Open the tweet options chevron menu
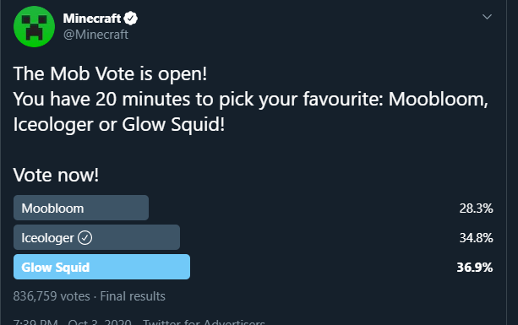Viewport: 518px width, 325px height. point(487,17)
